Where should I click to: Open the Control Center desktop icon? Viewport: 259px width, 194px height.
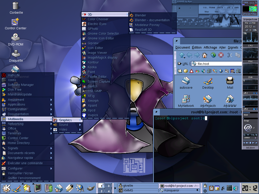(15, 22)
